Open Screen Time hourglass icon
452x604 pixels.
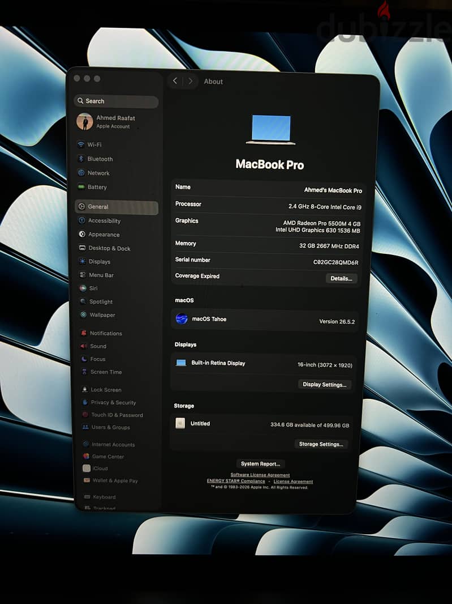point(84,372)
